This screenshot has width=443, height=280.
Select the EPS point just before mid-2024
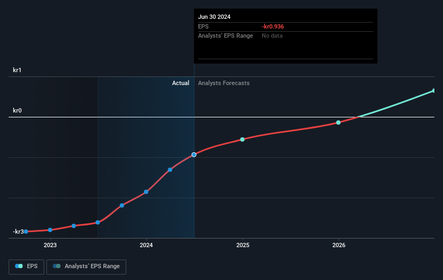click(x=170, y=170)
